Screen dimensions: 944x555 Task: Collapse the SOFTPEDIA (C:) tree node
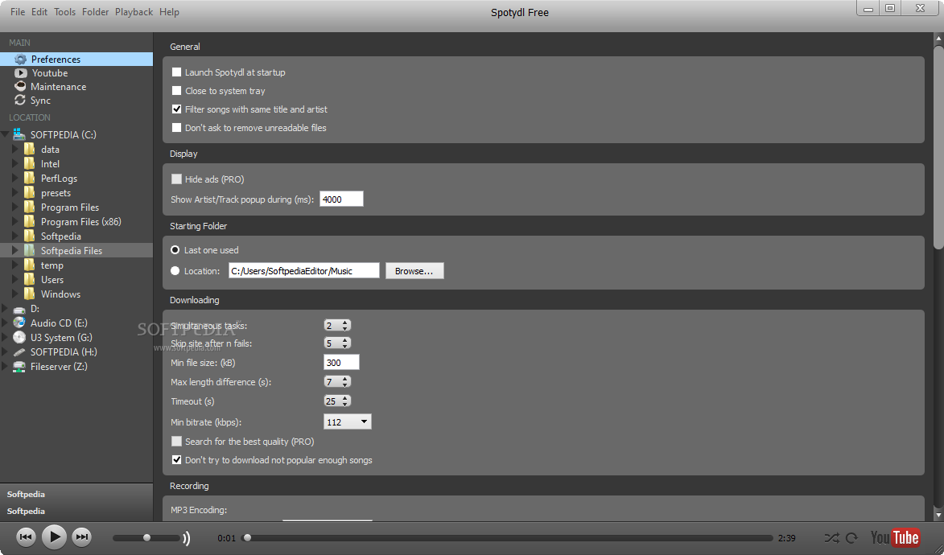pos(6,134)
